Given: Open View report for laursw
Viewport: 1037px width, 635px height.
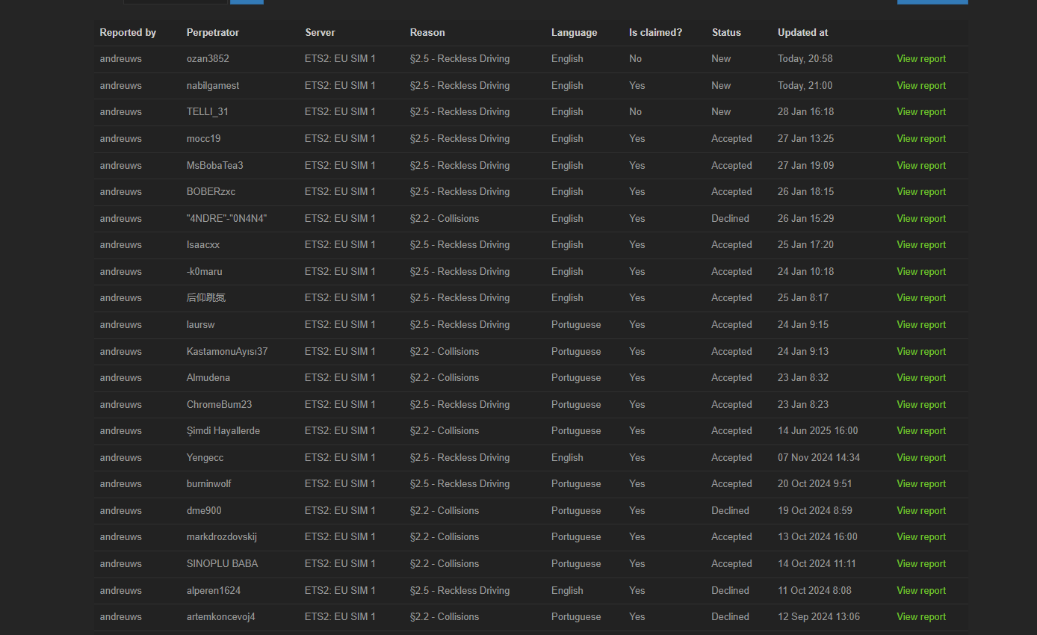Looking at the screenshot, I should pos(920,325).
